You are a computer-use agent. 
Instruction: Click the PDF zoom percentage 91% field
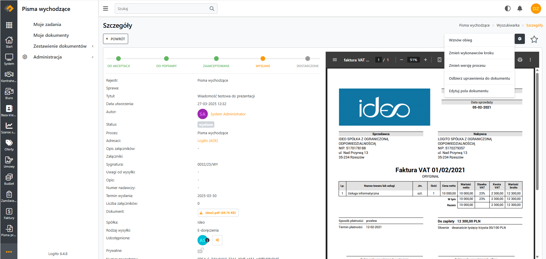coord(413,60)
